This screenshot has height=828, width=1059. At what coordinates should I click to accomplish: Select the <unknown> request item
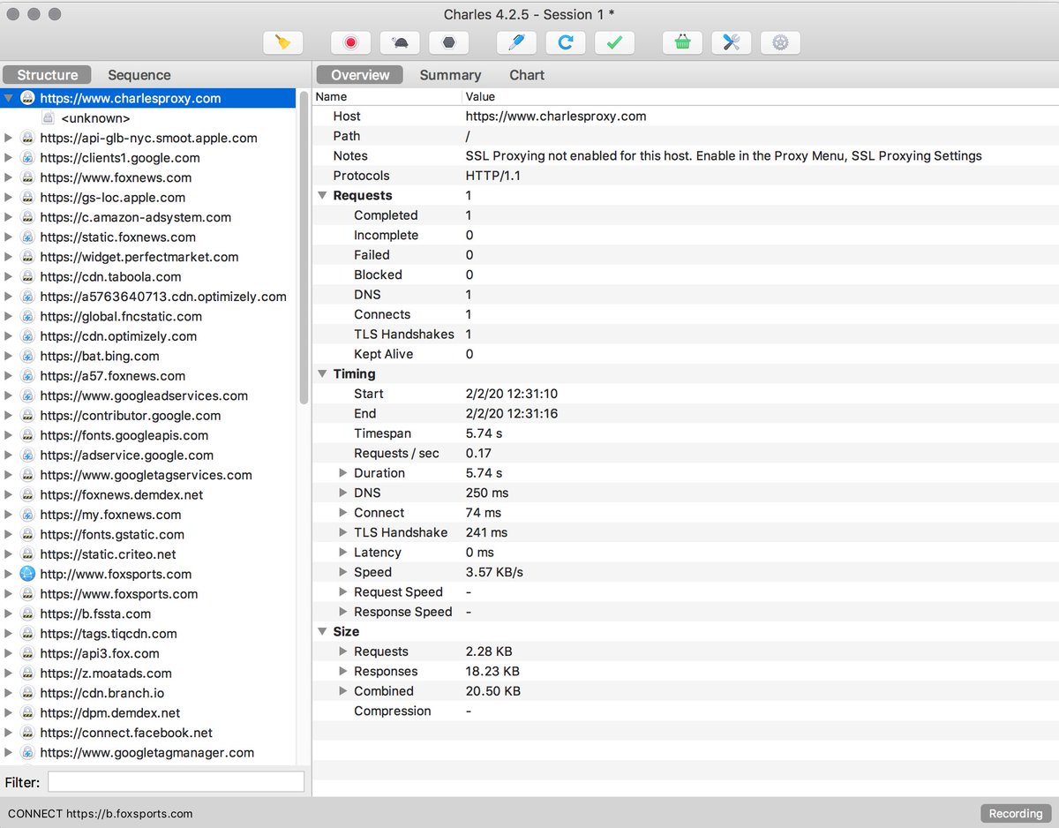pyautogui.click(x=95, y=118)
